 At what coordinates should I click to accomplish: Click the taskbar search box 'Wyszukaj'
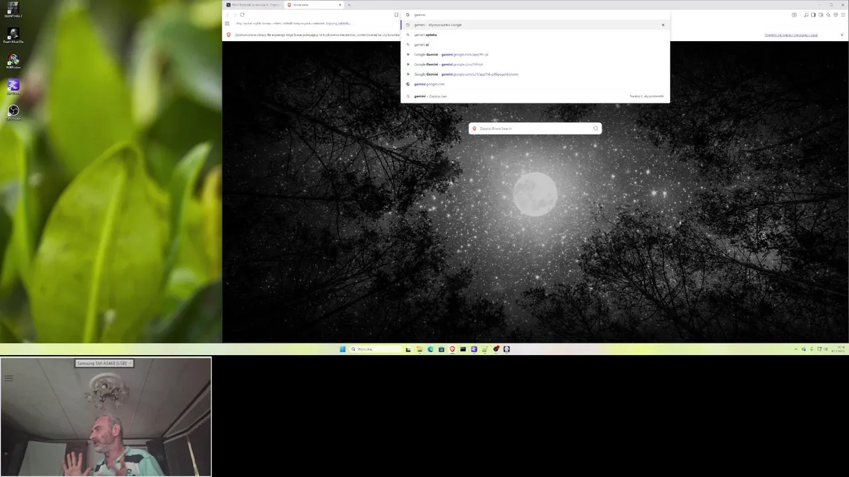pyautogui.click(x=375, y=349)
